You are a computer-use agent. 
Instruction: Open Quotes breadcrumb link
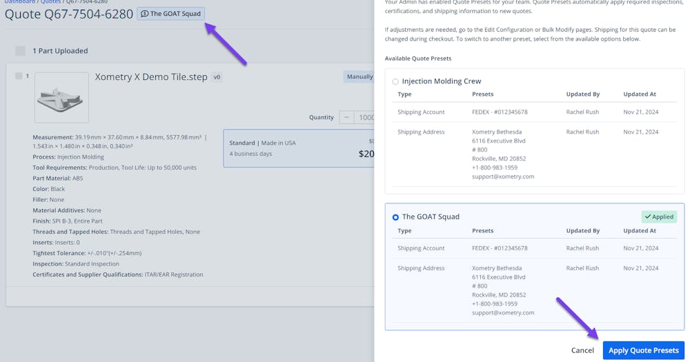click(50, 2)
